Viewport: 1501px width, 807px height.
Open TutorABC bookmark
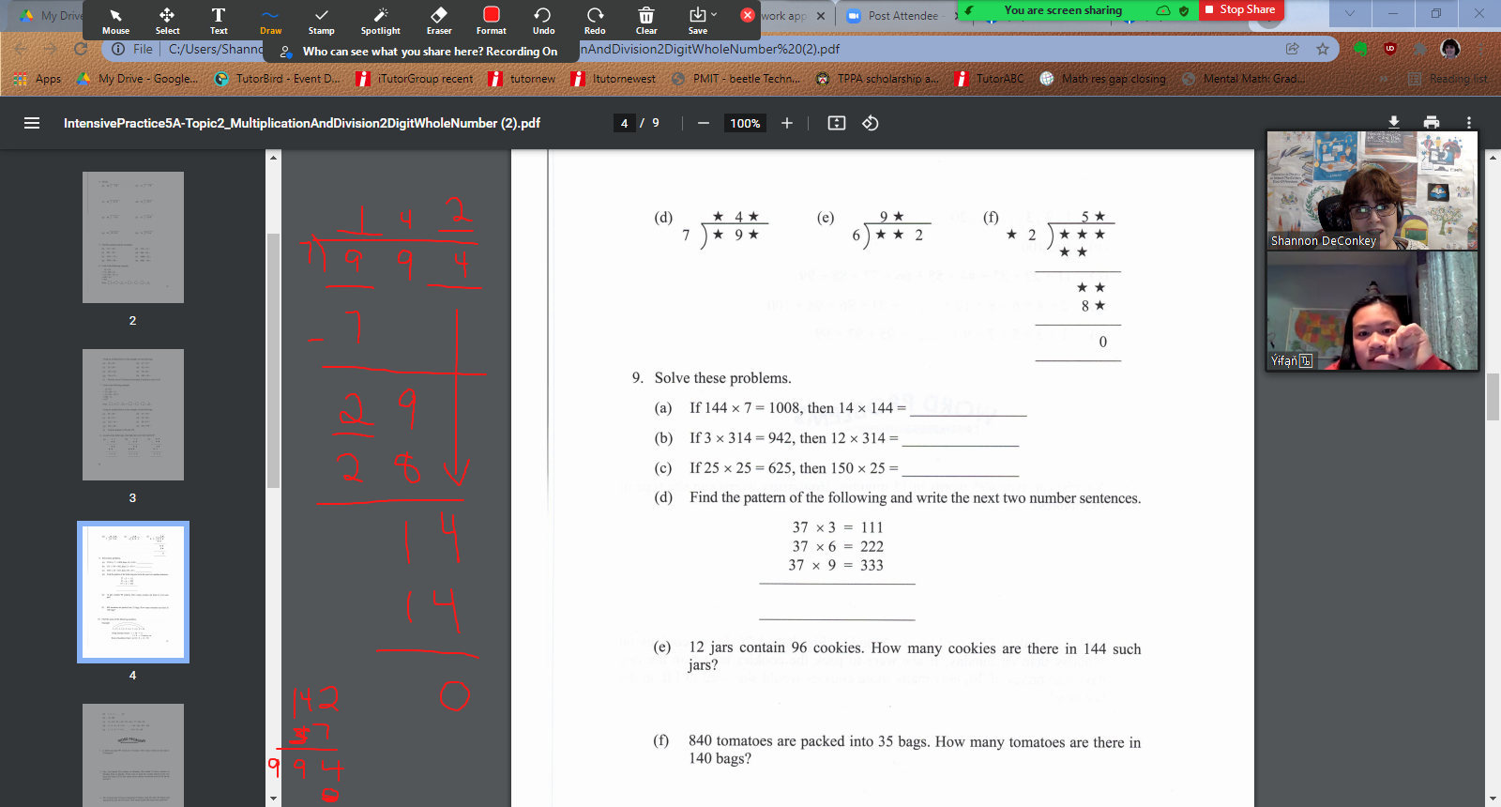(990, 79)
